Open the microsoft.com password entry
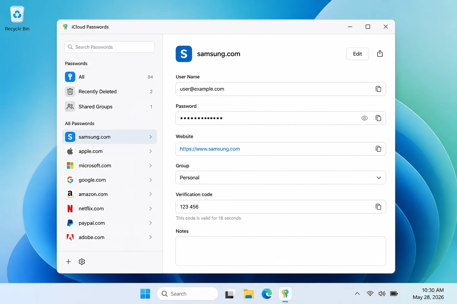This screenshot has width=457, height=304. pos(109,165)
